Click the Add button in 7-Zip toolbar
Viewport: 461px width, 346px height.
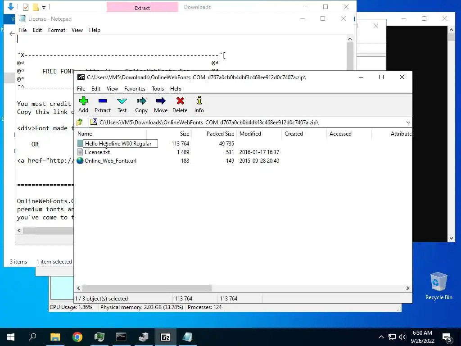pos(83,105)
